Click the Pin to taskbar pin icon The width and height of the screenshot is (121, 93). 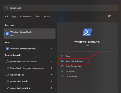[x=62, y=76]
